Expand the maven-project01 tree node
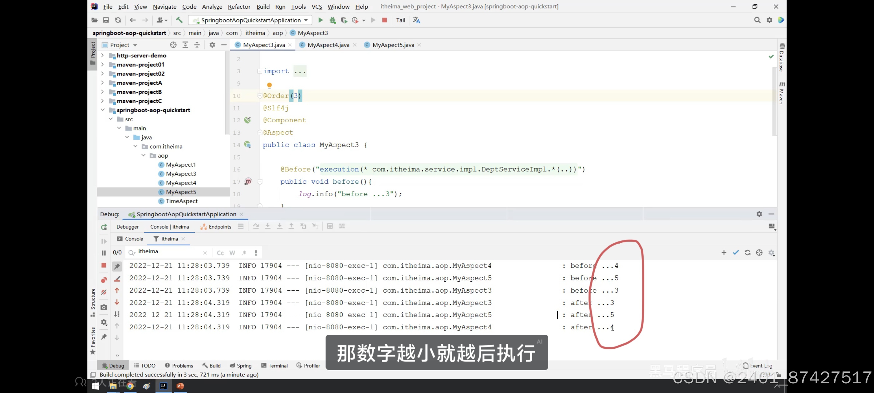This screenshot has height=393, width=874. [102, 65]
